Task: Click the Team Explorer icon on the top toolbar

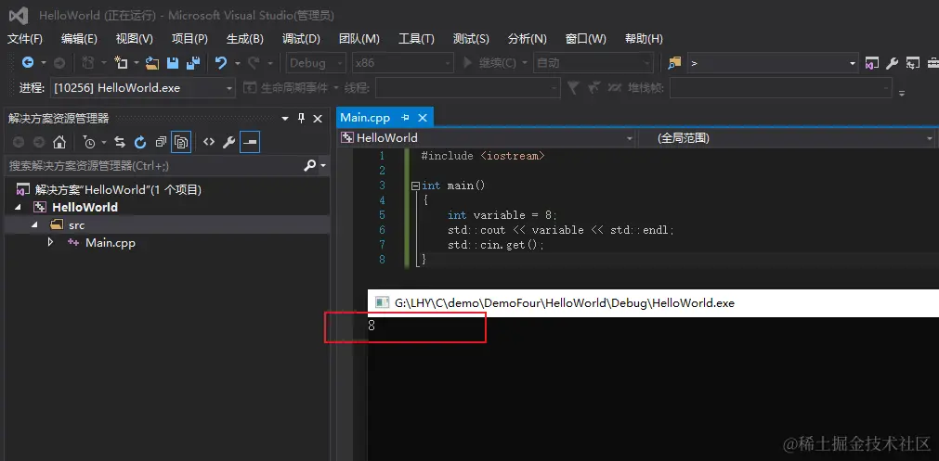Action: 913,63
